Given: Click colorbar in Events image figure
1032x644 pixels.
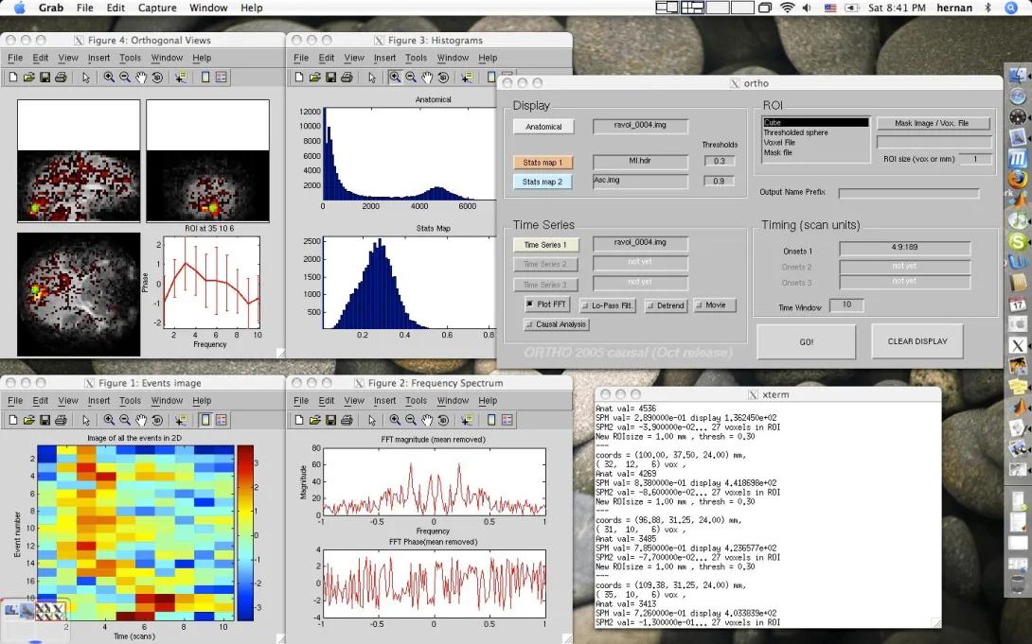Looking at the screenshot, I should [245, 533].
